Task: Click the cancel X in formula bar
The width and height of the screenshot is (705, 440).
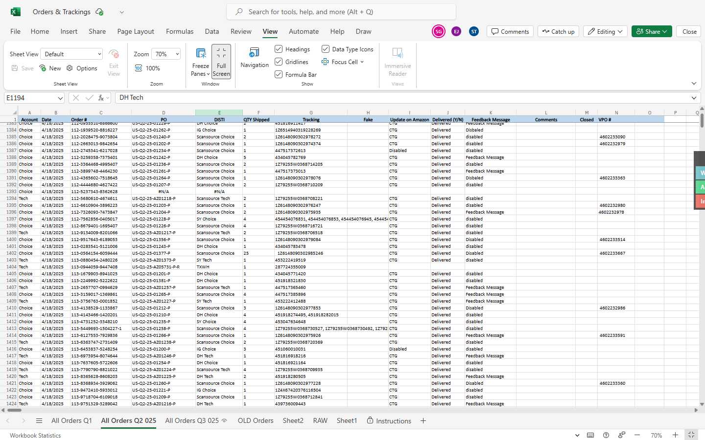Action: pyautogui.click(x=75, y=98)
